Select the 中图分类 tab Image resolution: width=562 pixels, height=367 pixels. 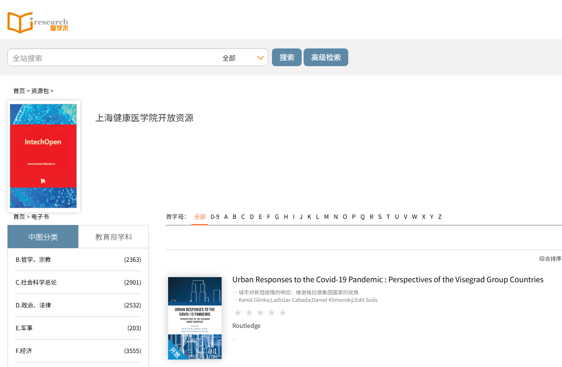point(43,237)
